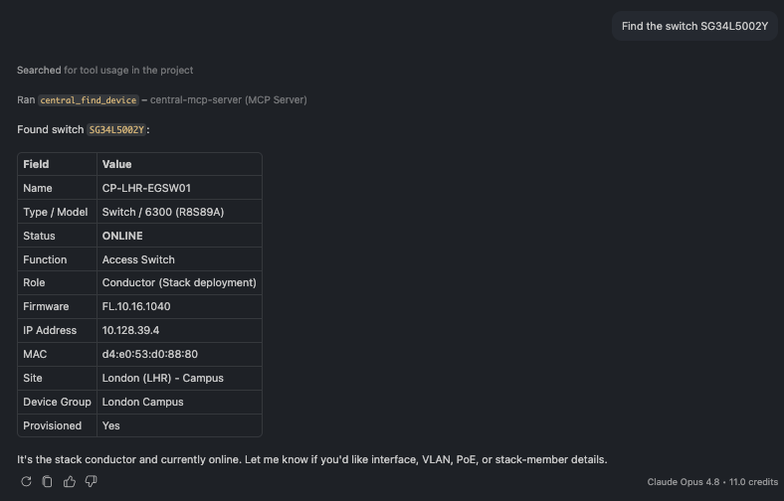Viewport: 784px width, 501px height.
Task: Copy the response with clipboard icon
Action: 48,481
